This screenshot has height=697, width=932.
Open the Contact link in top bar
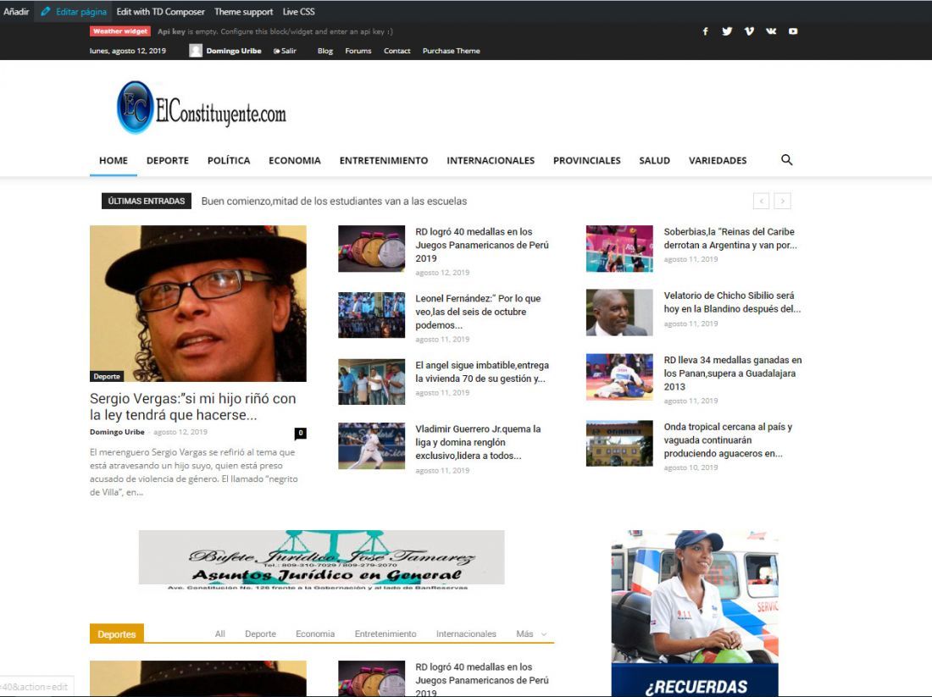click(397, 51)
